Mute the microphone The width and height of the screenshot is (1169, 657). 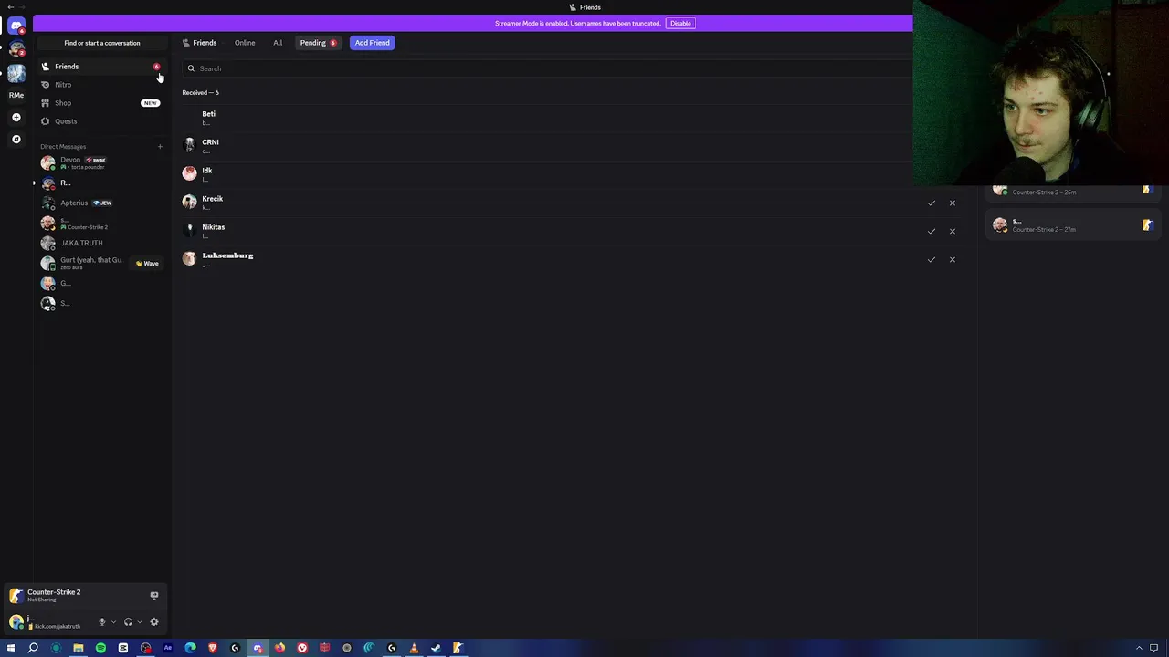[101, 622]
